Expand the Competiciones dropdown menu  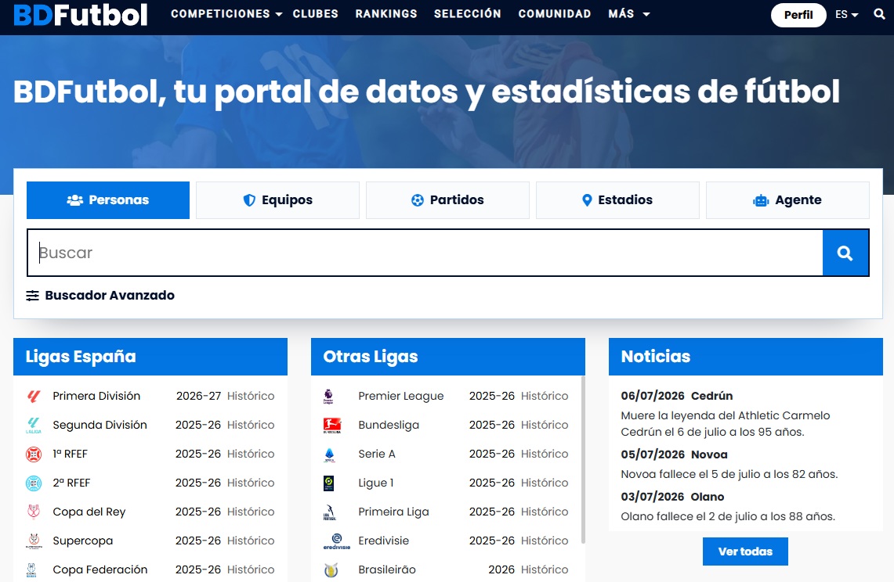click(x=226, y=13)
